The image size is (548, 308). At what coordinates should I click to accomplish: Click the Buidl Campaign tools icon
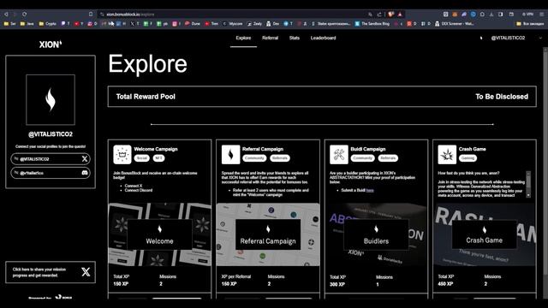tap(339, 154)
